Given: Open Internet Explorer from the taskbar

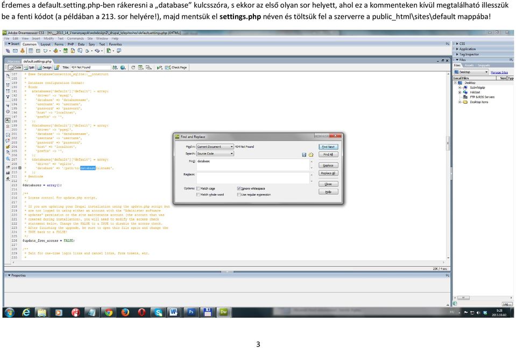Looking at the screenshot, I should 26,312.
